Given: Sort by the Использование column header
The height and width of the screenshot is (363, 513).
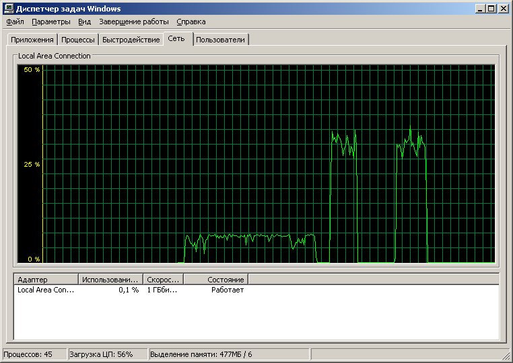Looking at the screenshot, I should (110, 280).
